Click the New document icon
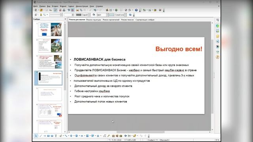Image resolution: width=253 pixels, height=142 pixels. tap(36, 10)
